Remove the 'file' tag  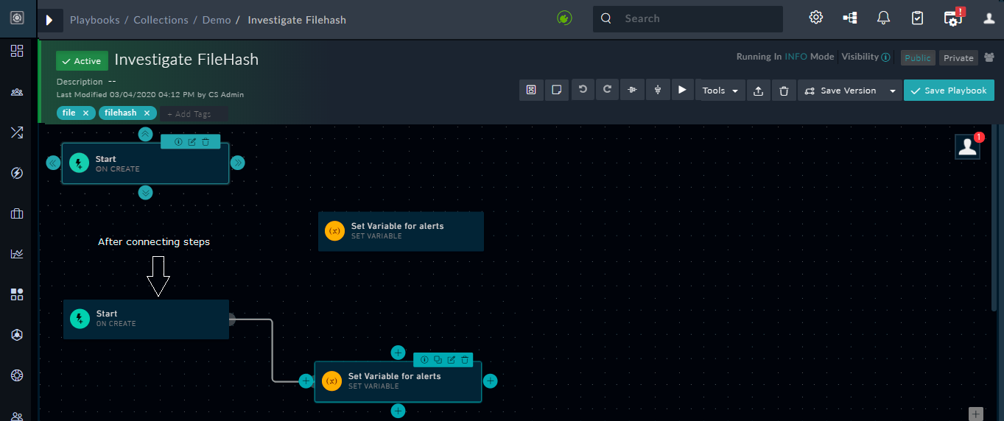(x=85, y=113)
